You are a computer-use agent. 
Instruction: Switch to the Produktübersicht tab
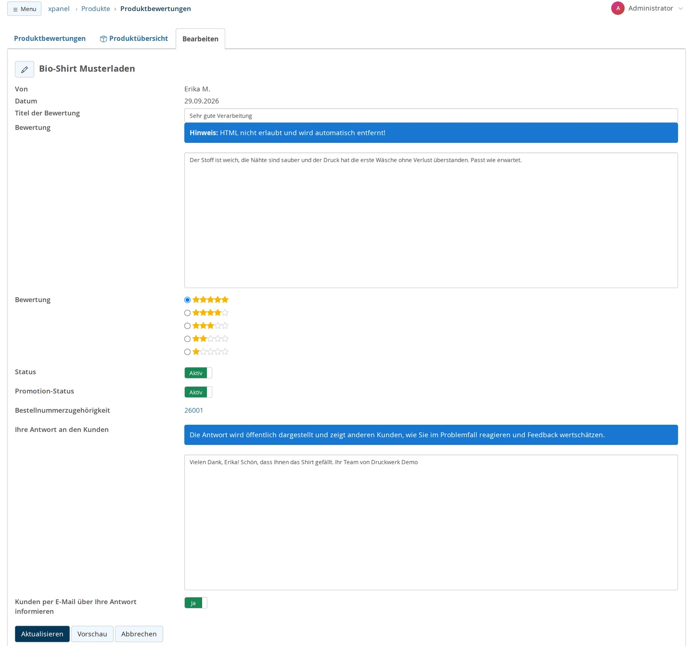click(x=134, y=38)
